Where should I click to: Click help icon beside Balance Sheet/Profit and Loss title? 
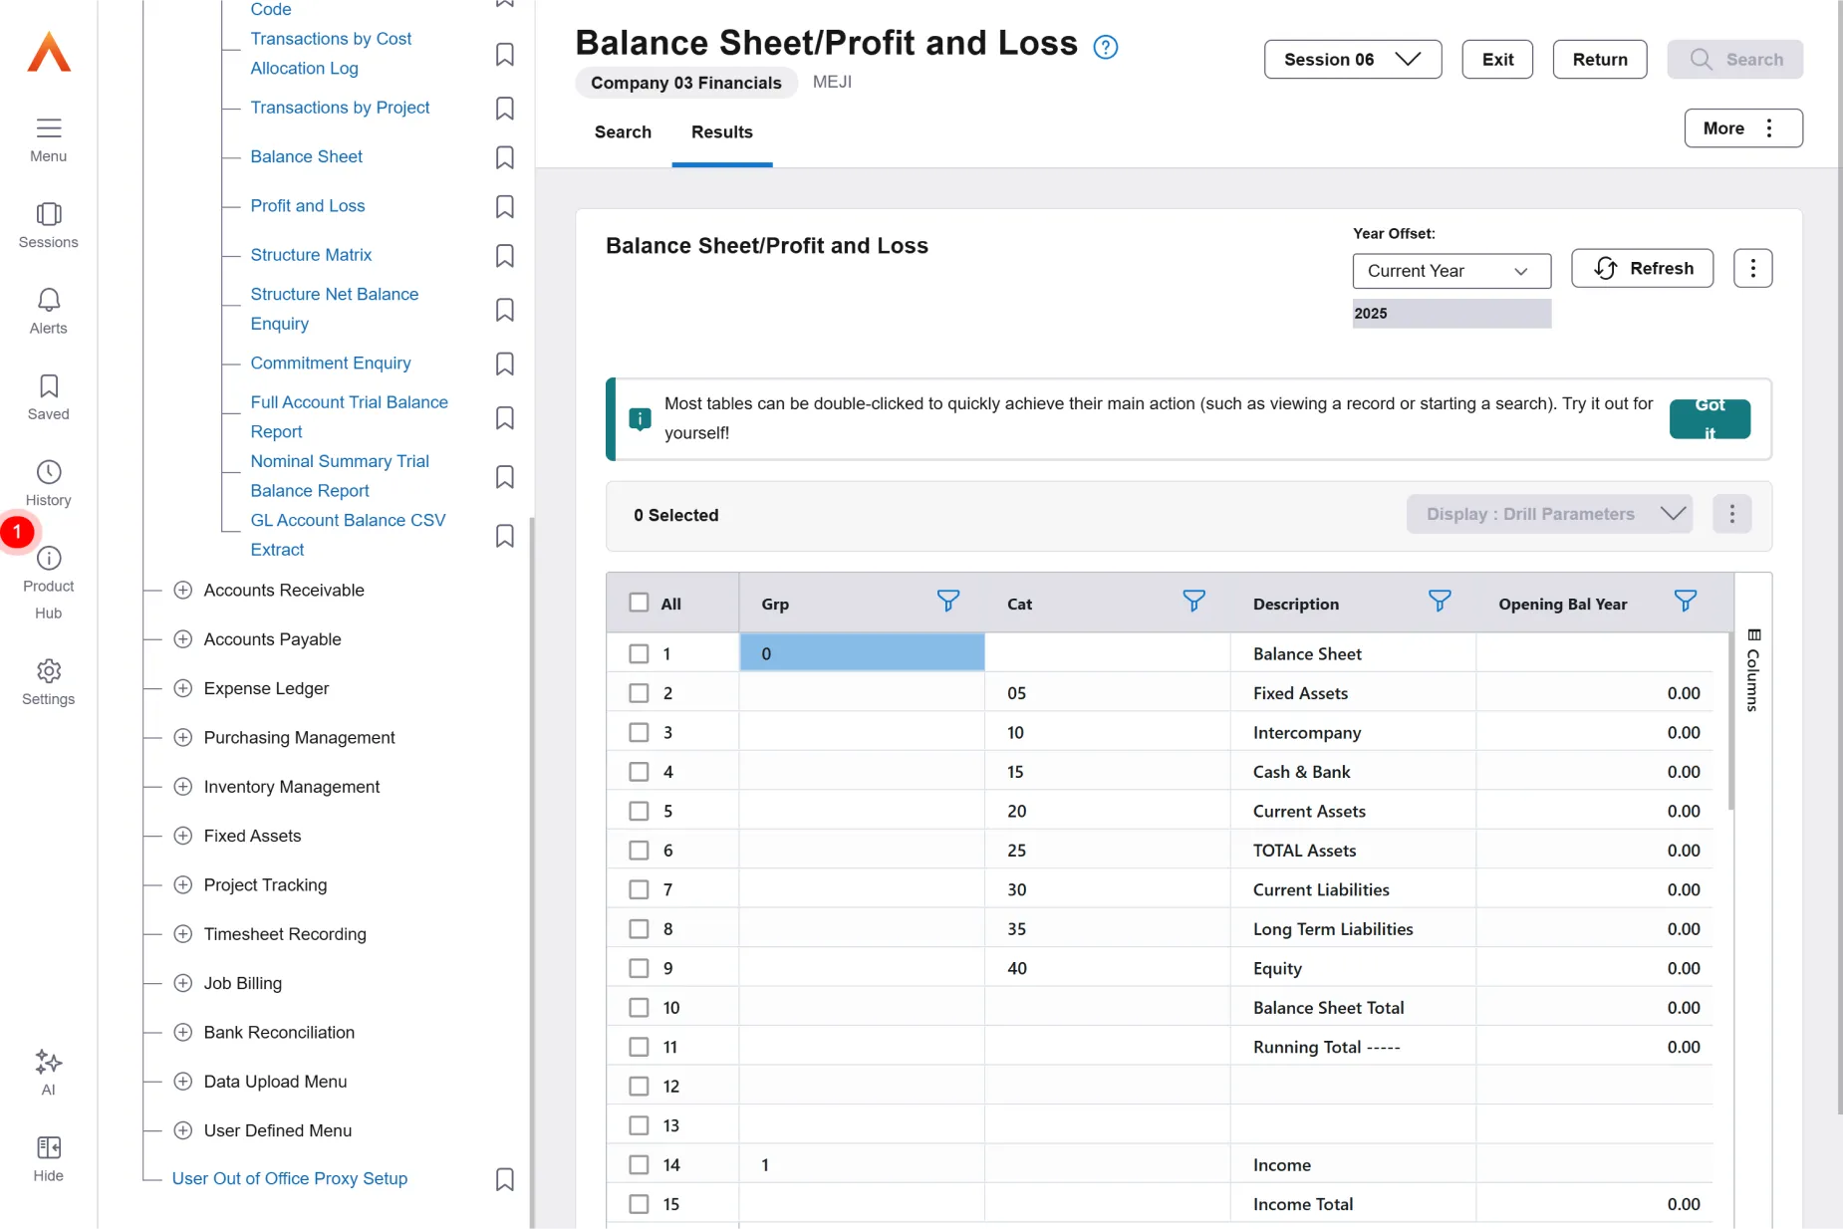pos(1106,47)
